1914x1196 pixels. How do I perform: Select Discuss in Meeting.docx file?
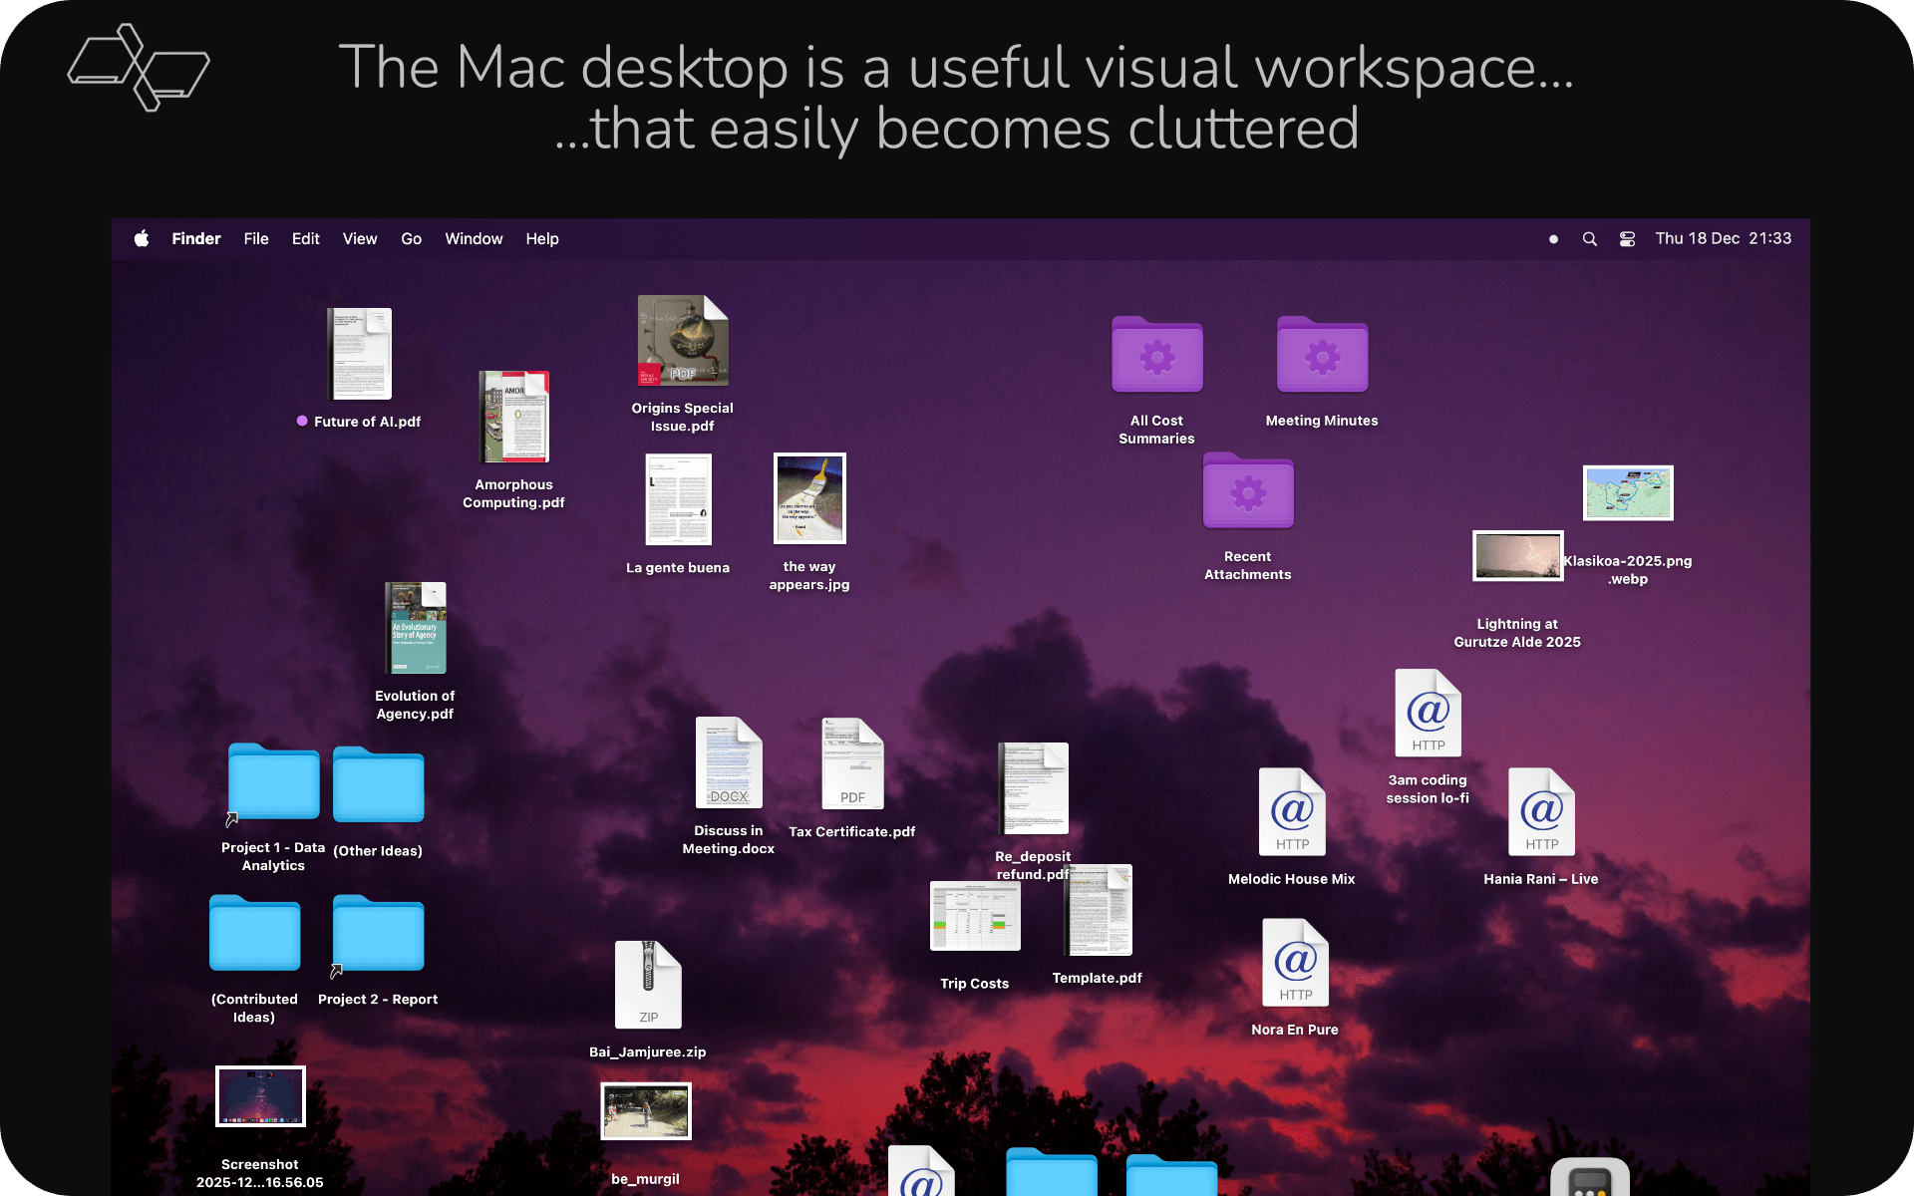[729, 762]
